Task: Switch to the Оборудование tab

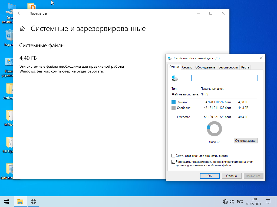Action: [x=205, y=67]
